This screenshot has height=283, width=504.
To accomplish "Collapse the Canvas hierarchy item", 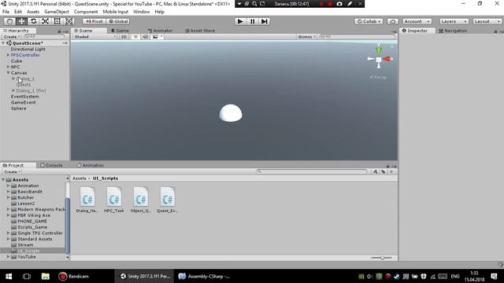I will click(x=9, y=73).
